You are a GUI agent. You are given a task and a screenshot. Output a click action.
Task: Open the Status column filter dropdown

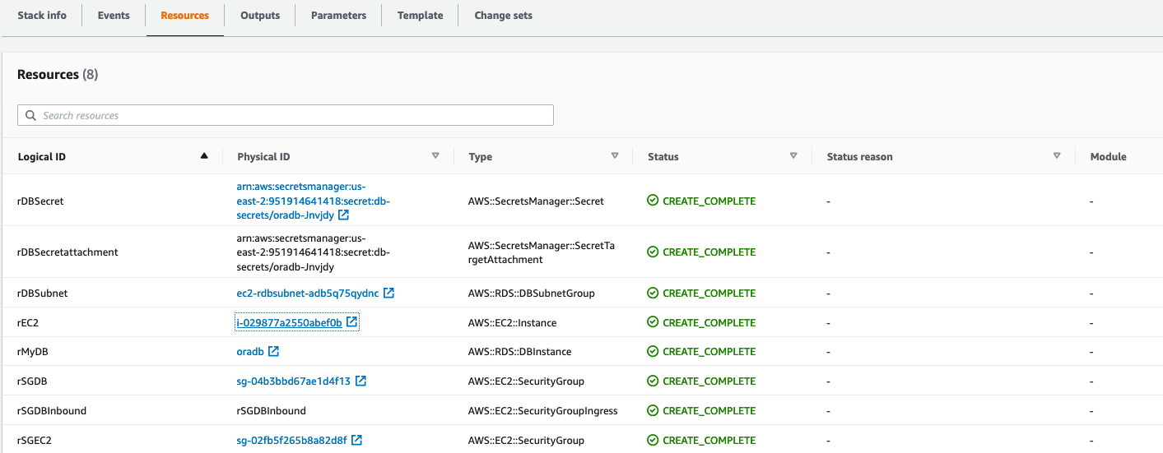tap(793, 156)
